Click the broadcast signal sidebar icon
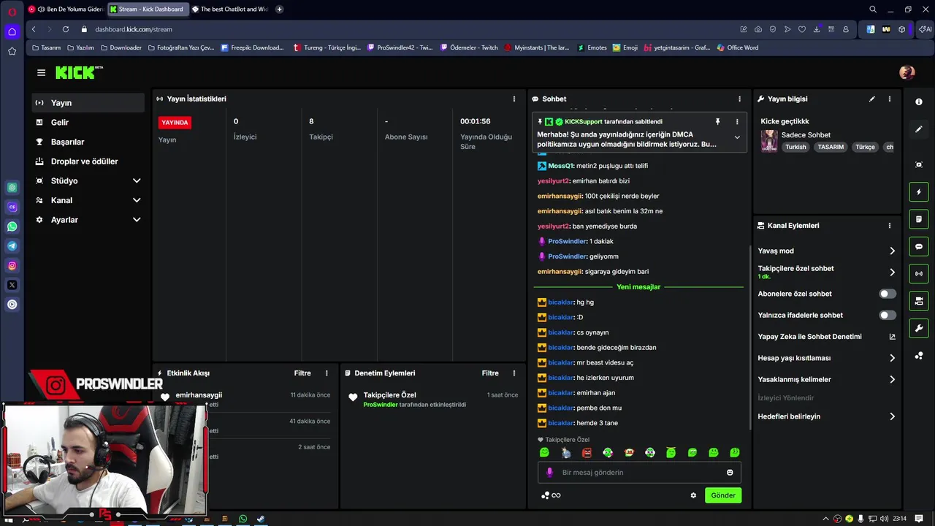This screenshot has height=526, width=935. point(919,274)
